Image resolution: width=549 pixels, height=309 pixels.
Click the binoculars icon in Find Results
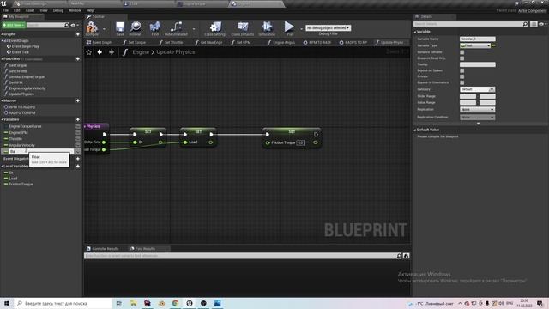pyautogui.click(x=406, y=256)
